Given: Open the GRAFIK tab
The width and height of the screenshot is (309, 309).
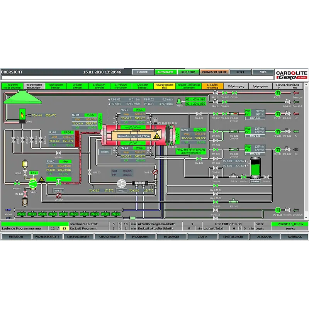Looking at the screenshot, I should (202, 237).
